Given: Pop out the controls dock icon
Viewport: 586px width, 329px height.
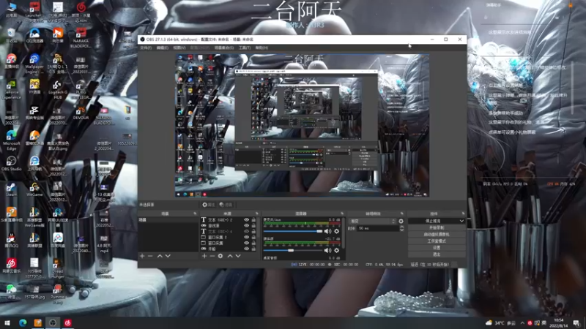Looking at the screenshot, I should [x=463, y=213].
